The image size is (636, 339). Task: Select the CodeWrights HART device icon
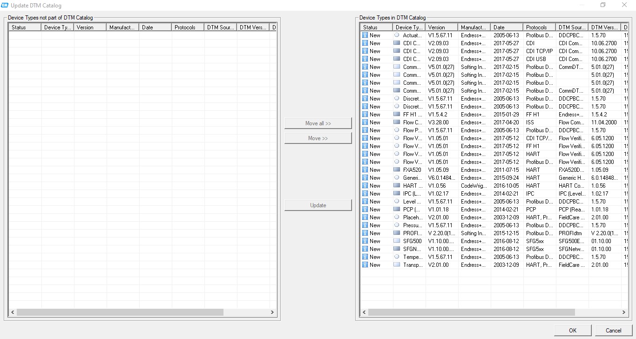[397, 185]
